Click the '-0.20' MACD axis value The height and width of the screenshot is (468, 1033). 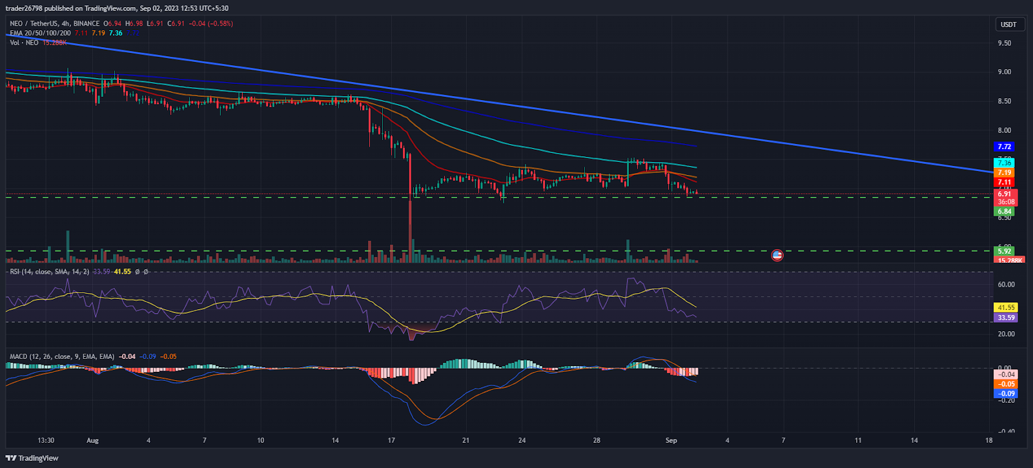click(x=1006, y=400)
